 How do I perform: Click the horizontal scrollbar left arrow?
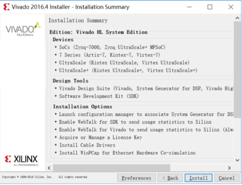(x=49, y=168)
